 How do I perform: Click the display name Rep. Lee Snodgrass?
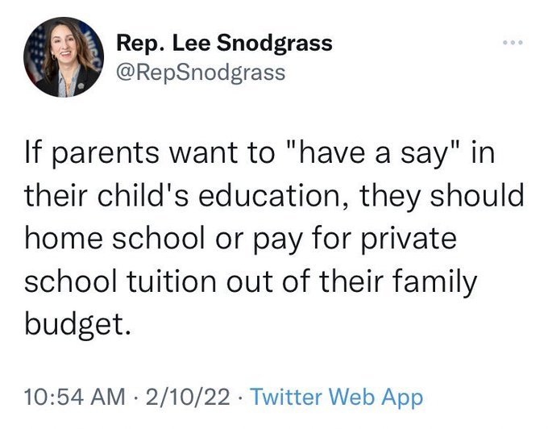tap(224, 44)
